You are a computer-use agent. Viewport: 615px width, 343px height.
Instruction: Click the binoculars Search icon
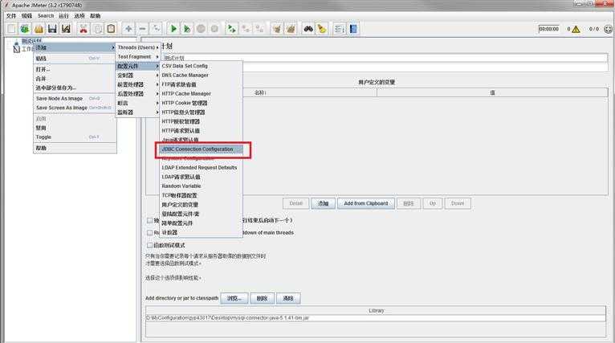pos(308,29)
